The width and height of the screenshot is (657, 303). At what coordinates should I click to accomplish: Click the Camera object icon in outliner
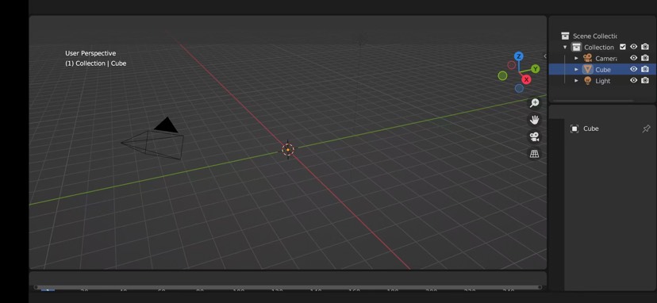pos(587,58)
